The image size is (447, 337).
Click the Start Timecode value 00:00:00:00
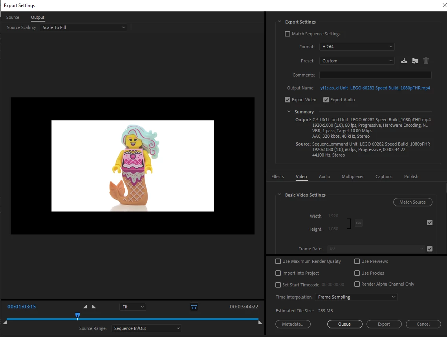(x=333, y=285)
